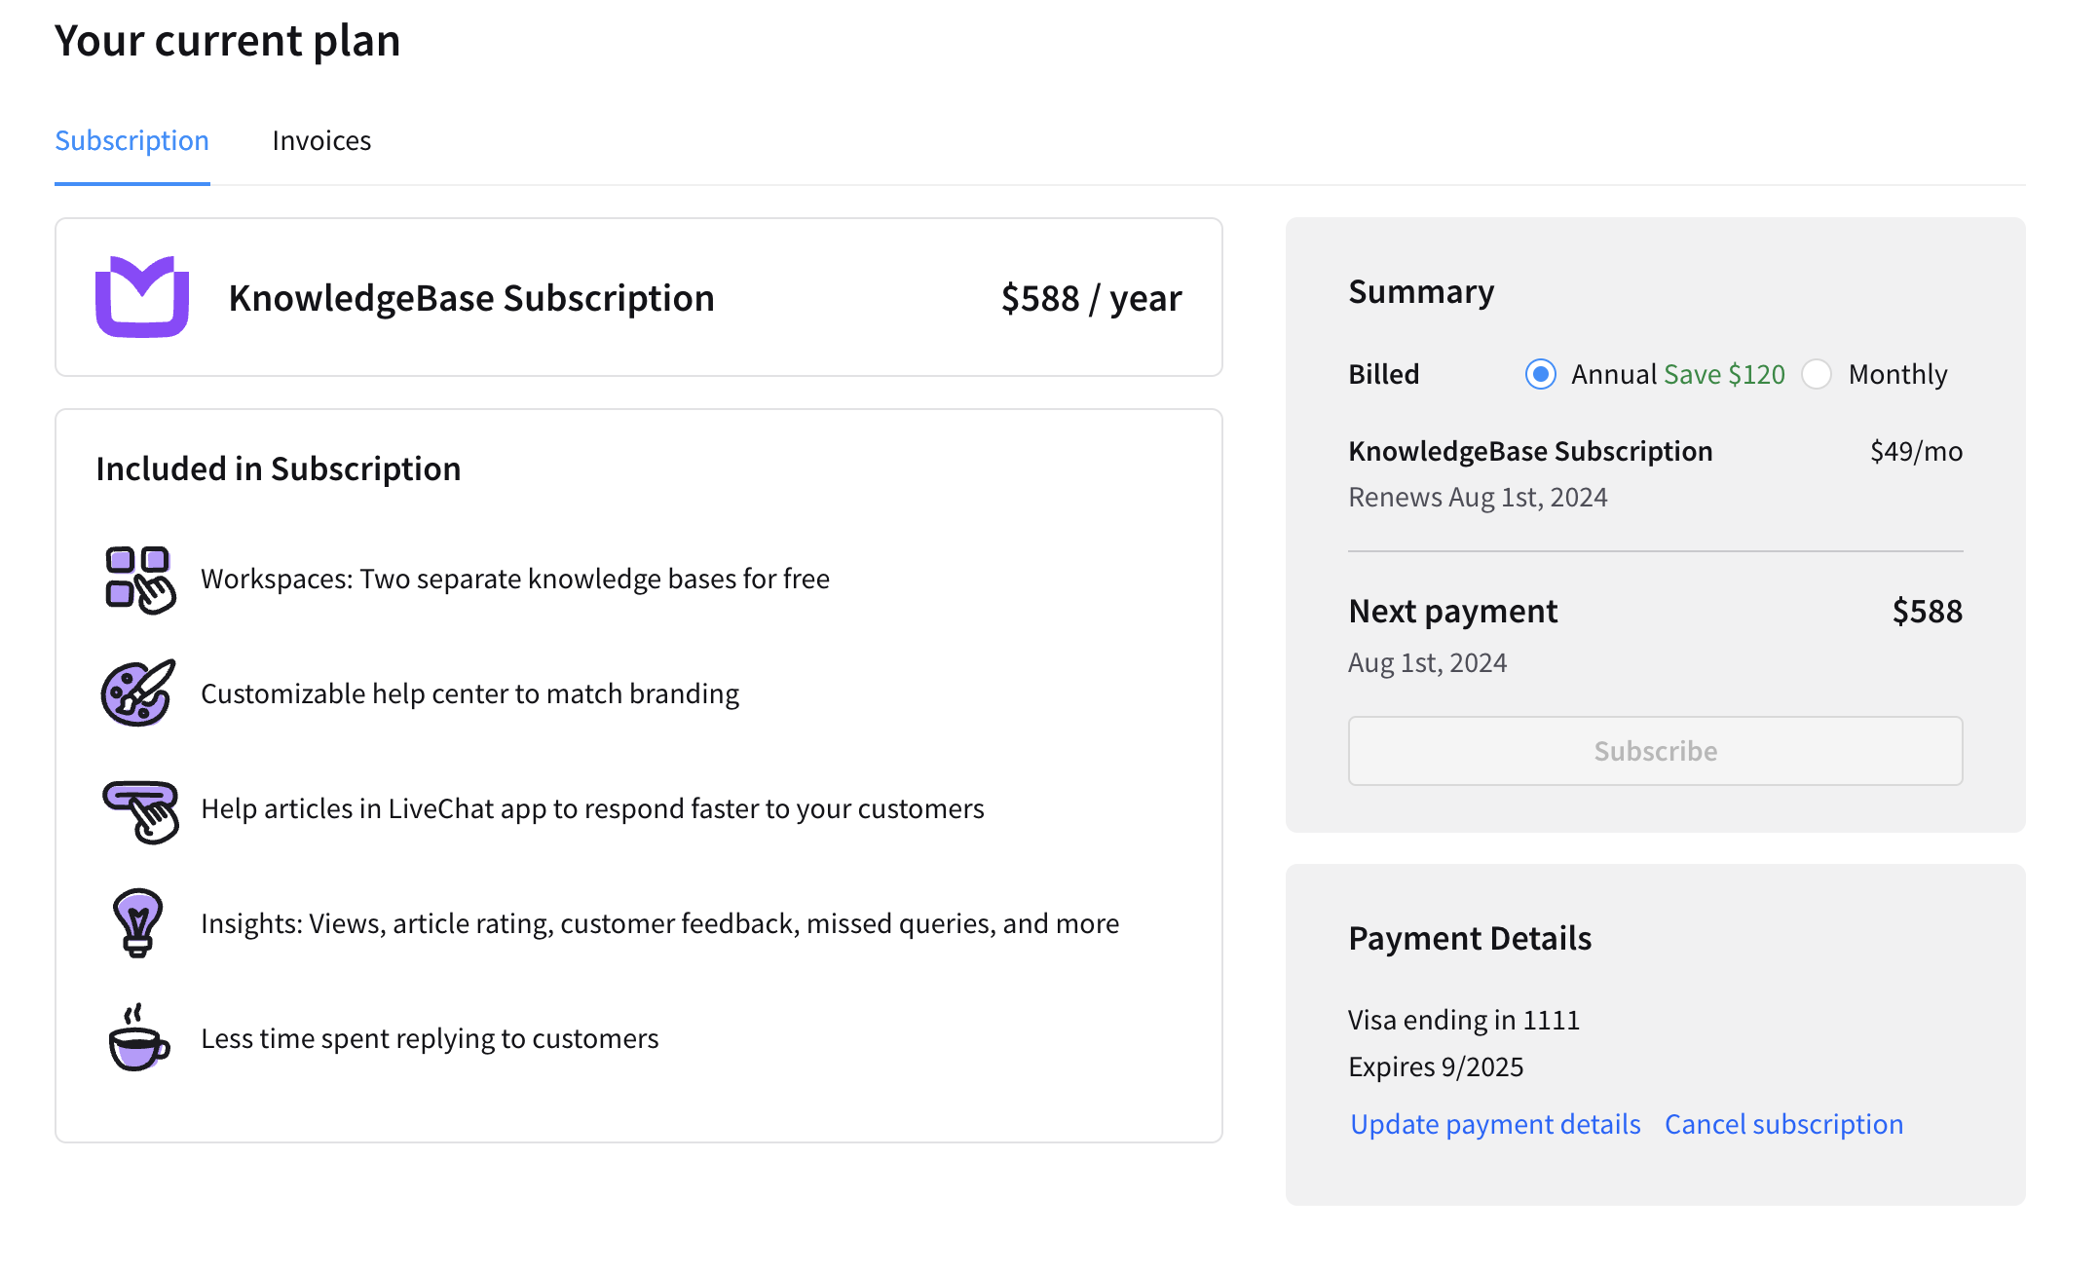Click Renews Aug 1st, 2024 text
Image resolution: width=2100 pixels, height=1272 pixels.
pyautogui.click(x=1478, y=497)
